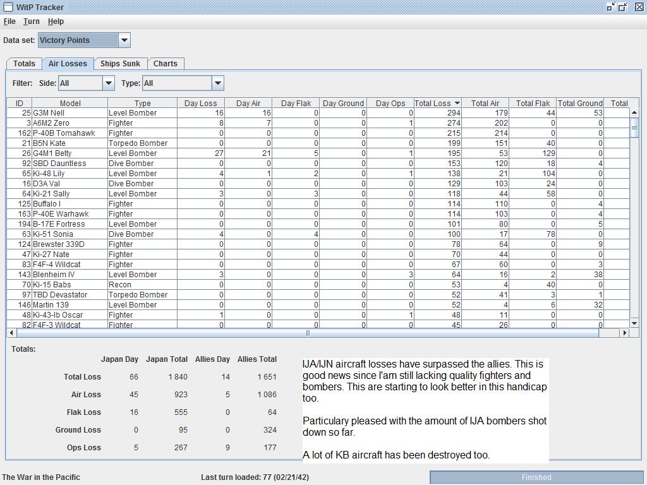Switch to the Ships Sunk tab
Image resolution: width=647 pixels, height=485 pixels.
tap(120, 64)
